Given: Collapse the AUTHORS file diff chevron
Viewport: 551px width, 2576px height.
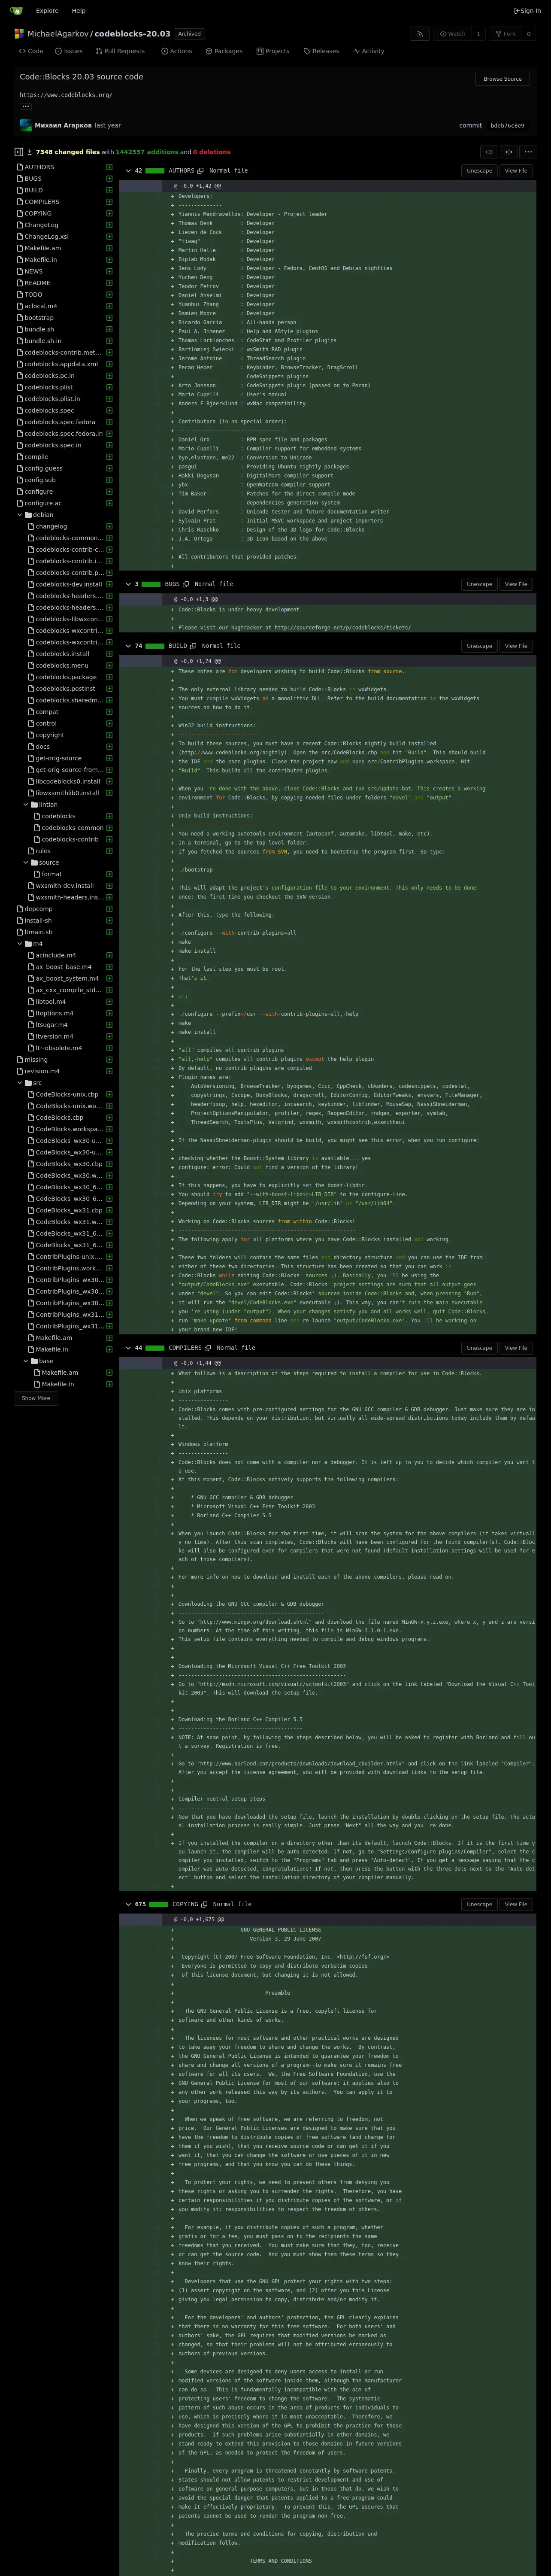Looking at the screenshot, I should pos(128,171).
